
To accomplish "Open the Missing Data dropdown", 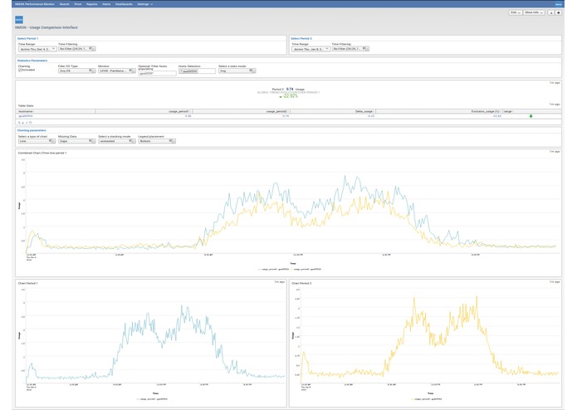I will (x=77, y=141).
